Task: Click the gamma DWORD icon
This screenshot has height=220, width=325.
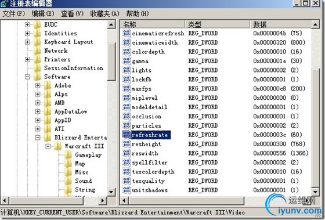Action: pyautogui.click(x=127, y=61)
